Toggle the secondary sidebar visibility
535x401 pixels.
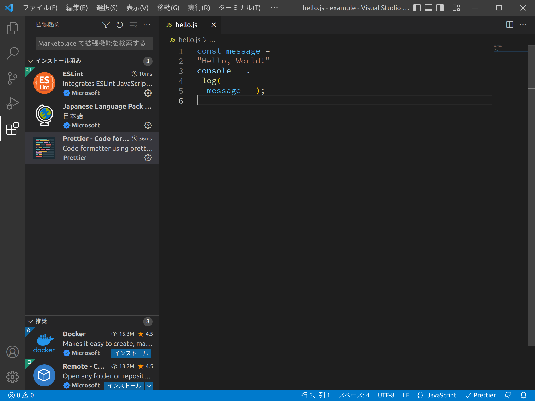440,8
